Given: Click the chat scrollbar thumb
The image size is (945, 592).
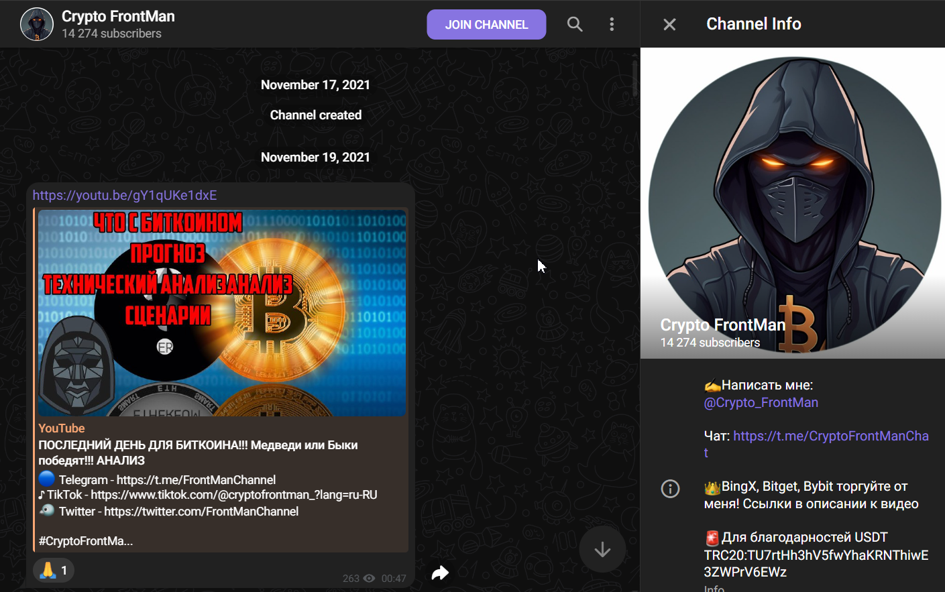Looking at the screenshot, I should (x=635, y=79).
